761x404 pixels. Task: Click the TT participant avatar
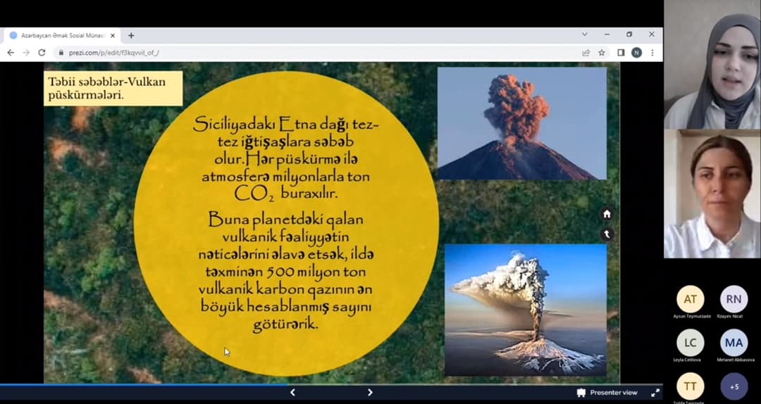tap(690, 386)
